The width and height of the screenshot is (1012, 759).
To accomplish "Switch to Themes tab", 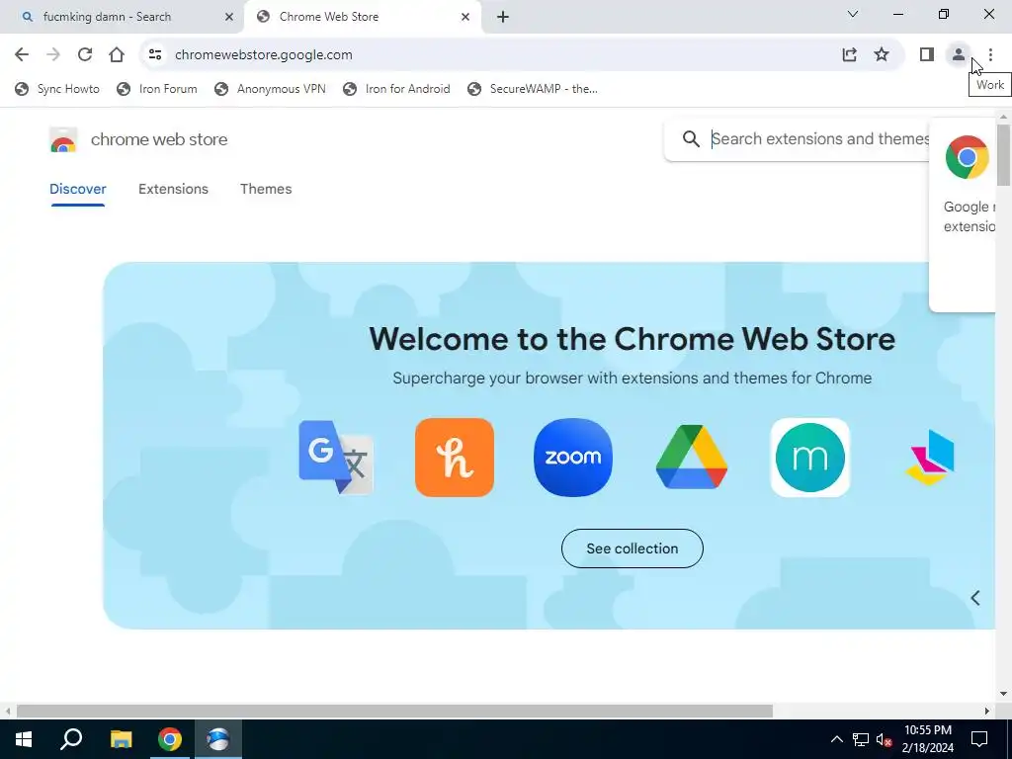I will tap(266, 189).
